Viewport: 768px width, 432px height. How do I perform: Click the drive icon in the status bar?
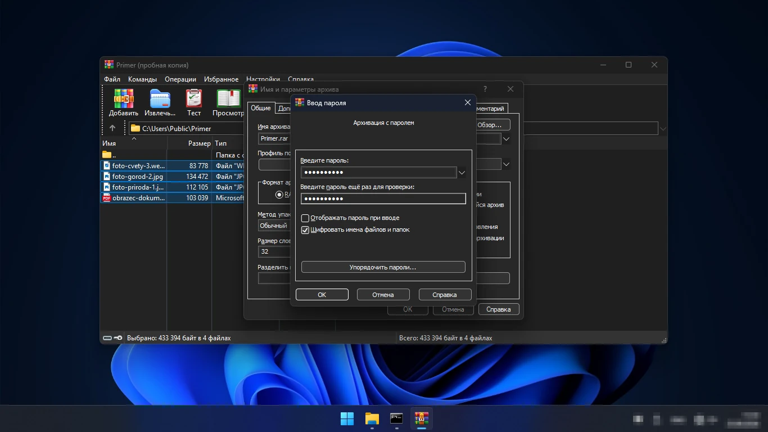[x=107, y=338]
